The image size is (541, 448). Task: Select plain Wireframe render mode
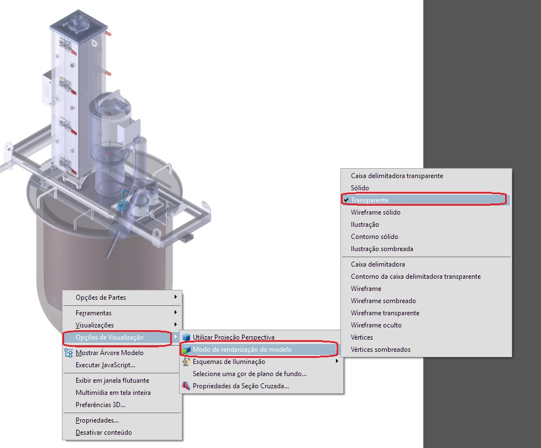(x=426, y=288)
